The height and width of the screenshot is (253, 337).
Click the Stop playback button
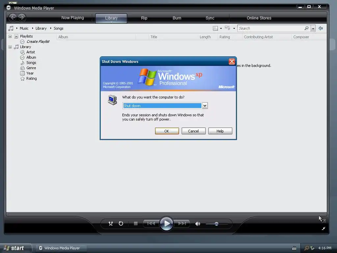(x=136, y=224)
